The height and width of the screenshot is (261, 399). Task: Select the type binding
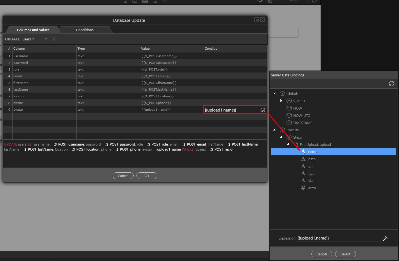point(312,173)
